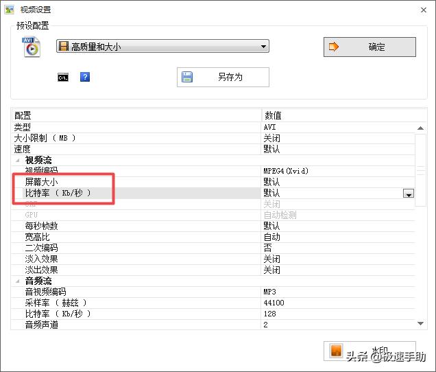Select the GPU row
The image size is (436, 372).
(213, 215)
